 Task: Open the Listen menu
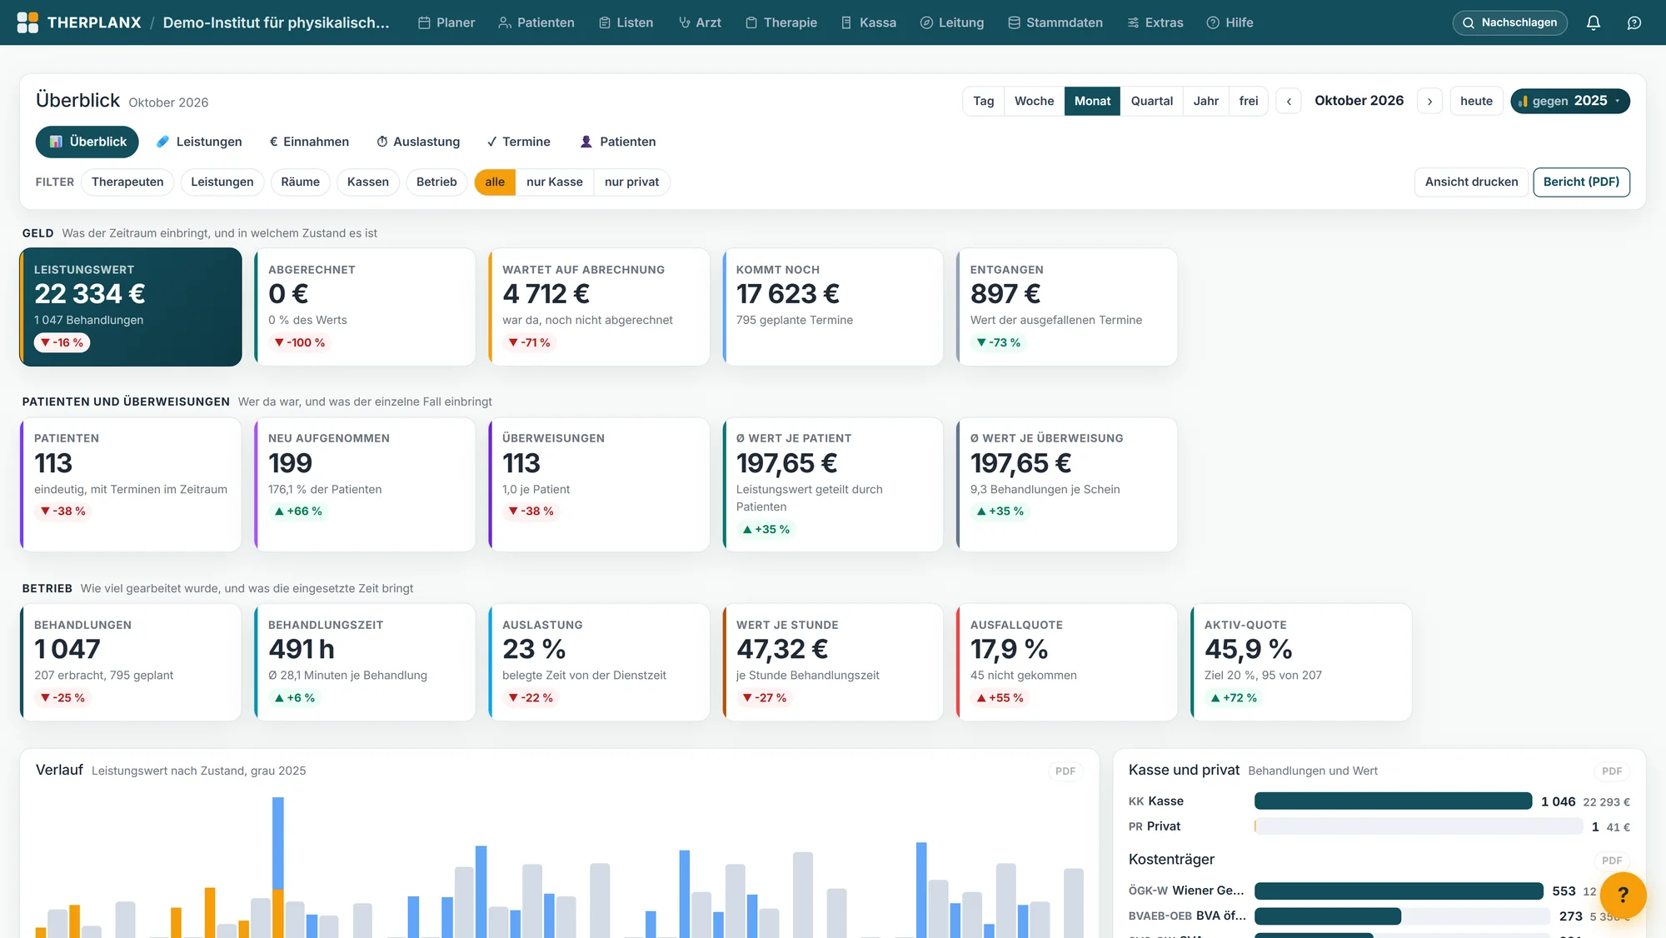tap(626, 22)
